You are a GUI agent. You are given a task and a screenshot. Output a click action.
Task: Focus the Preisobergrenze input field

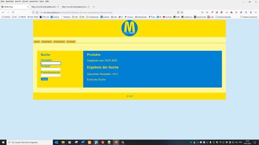pos(51,75)
